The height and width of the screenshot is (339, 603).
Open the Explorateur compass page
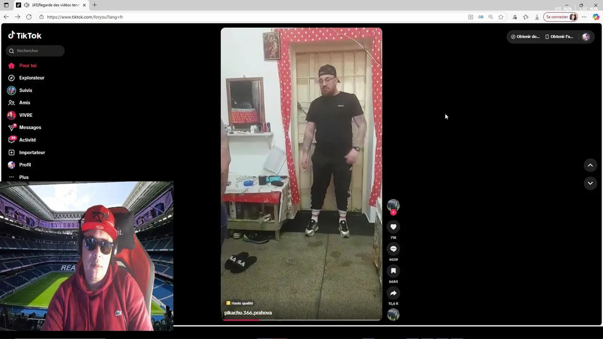(x=26, y=78)
